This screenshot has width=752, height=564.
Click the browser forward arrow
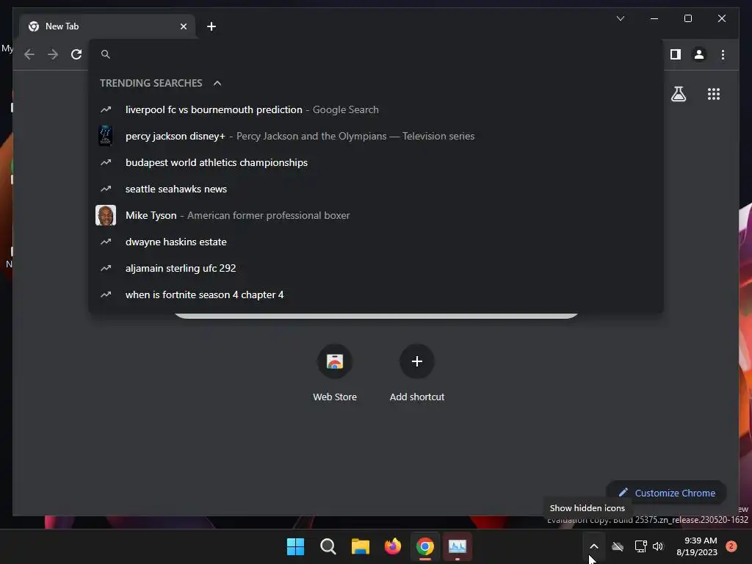(53, 54)
